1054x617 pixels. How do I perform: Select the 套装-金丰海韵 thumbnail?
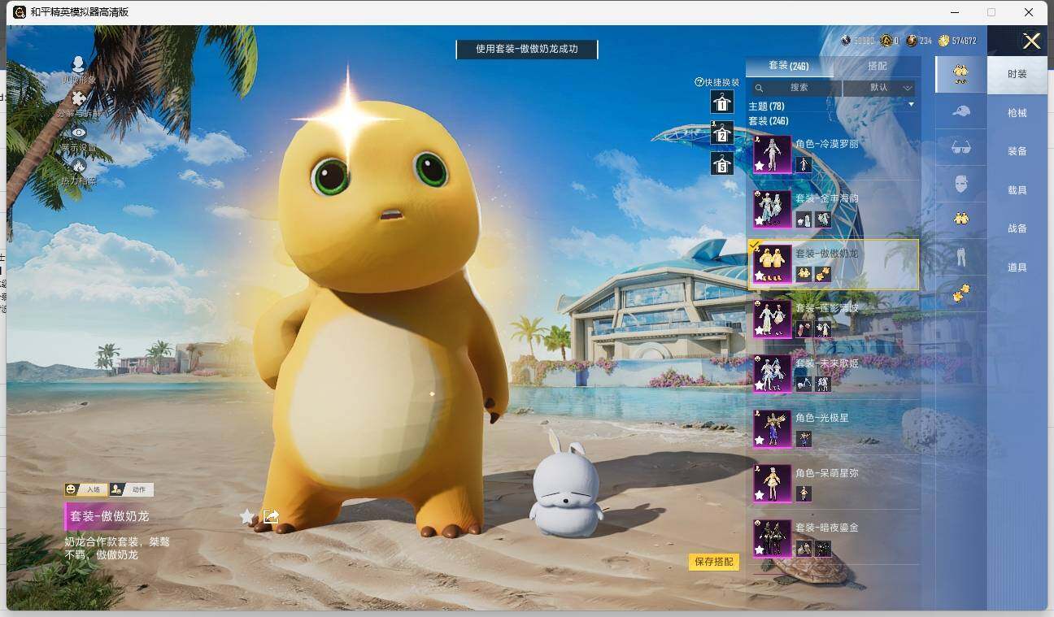(x=772, y=209)
